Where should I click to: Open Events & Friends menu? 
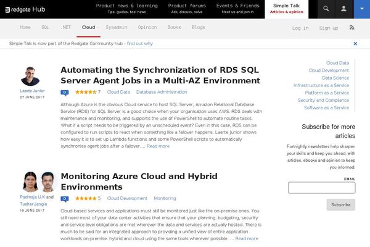[x=237, y=9]
